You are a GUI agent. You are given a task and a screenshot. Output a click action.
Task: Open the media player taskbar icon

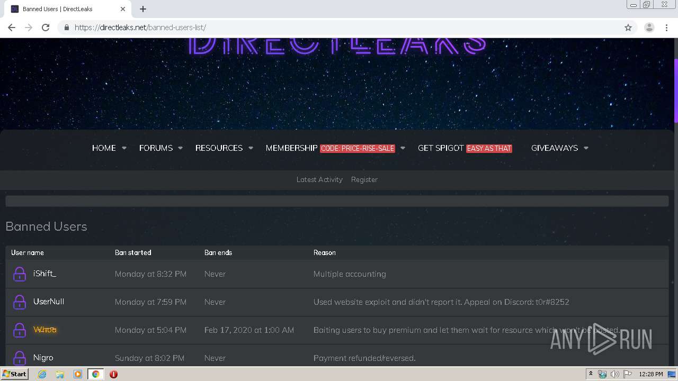tap(77, 374)
